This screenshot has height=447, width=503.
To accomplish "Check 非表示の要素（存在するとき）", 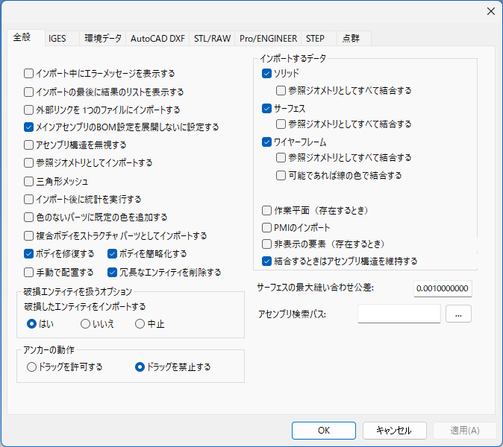I will coord(266,244).
